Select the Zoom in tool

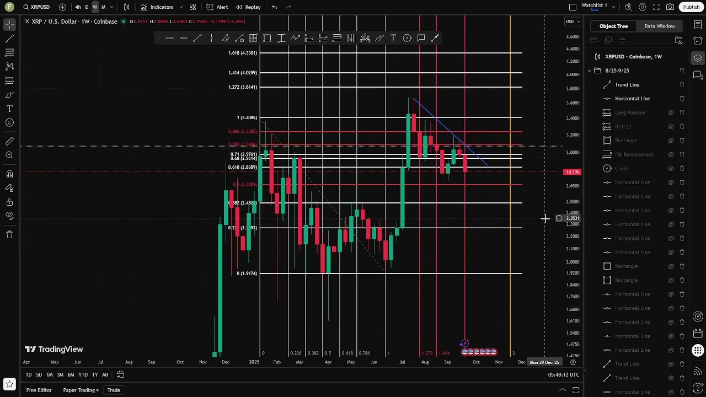pyautogui.click(x=9, y=155)
